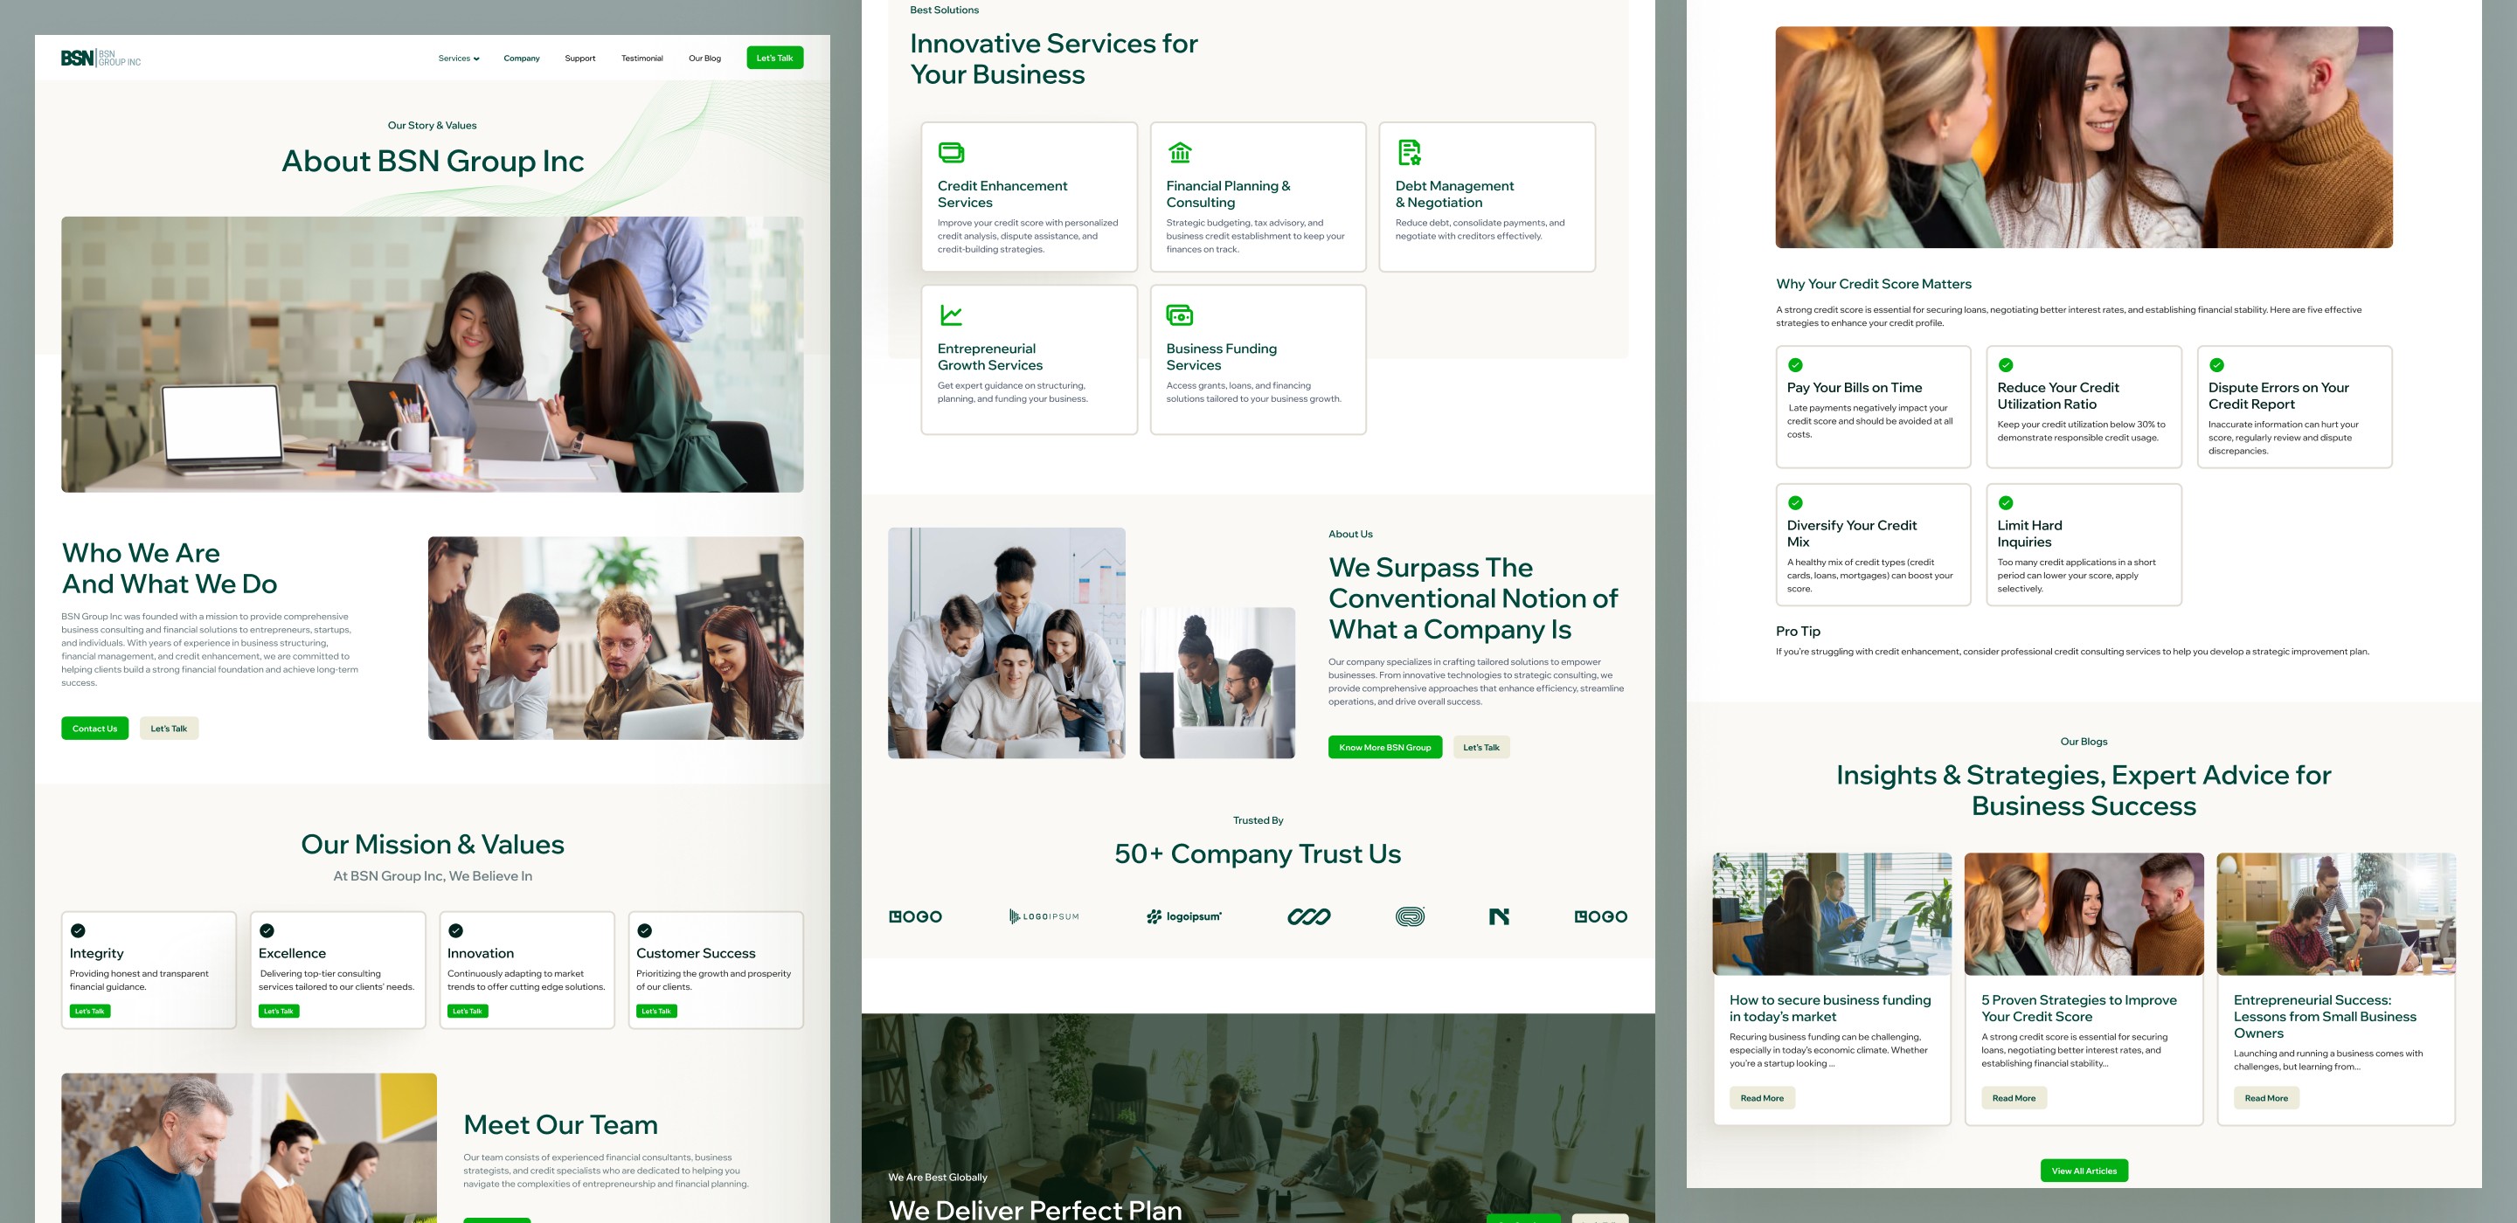
Task: Click the View All Articles button
Action: pyautogui.click(x=2084, y=1171)
